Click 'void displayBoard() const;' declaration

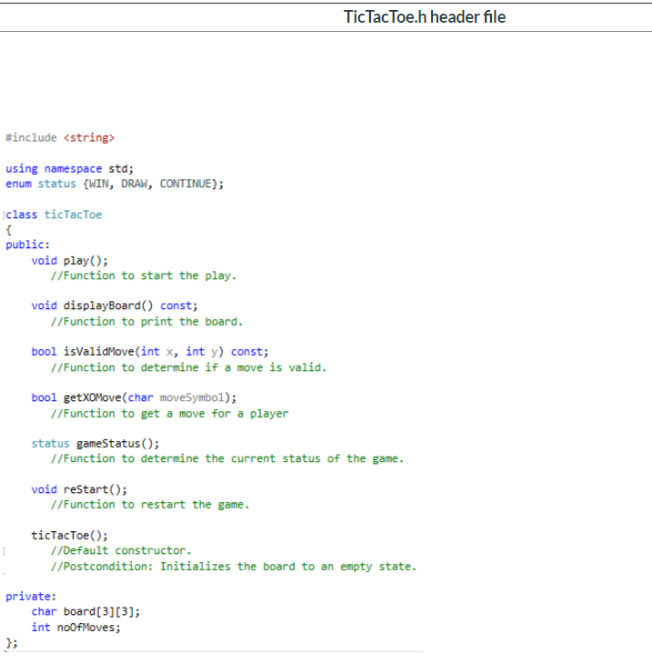(x=115, y=306)
